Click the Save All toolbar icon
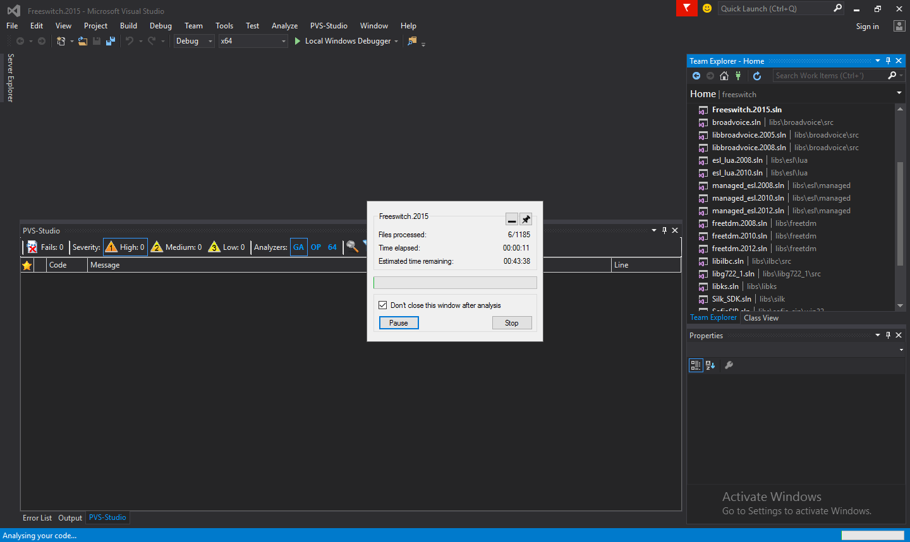The image size is (910, 542). coord(111,41)
